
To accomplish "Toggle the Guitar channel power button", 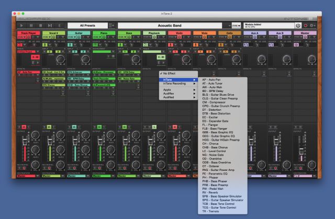I will click(79, 37).
